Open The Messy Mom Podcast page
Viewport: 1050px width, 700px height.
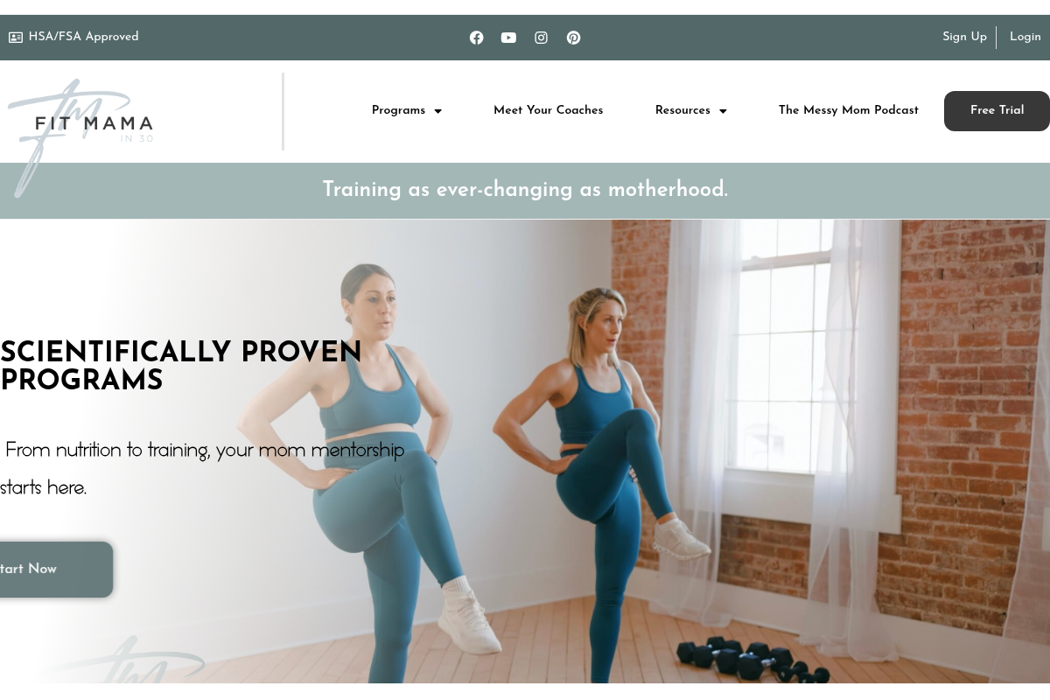[849, 110]
